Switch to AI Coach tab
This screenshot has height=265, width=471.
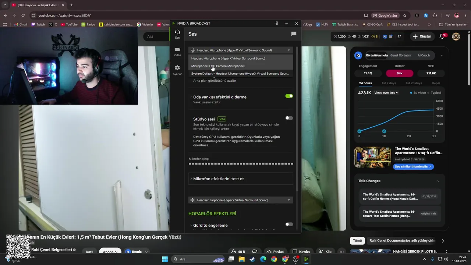pos(424,55)
